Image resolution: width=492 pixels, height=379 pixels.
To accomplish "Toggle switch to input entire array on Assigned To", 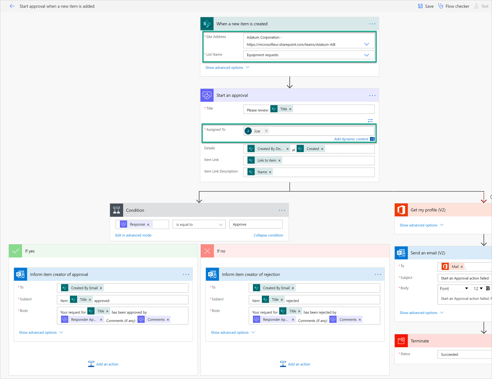I will [370, 121].
